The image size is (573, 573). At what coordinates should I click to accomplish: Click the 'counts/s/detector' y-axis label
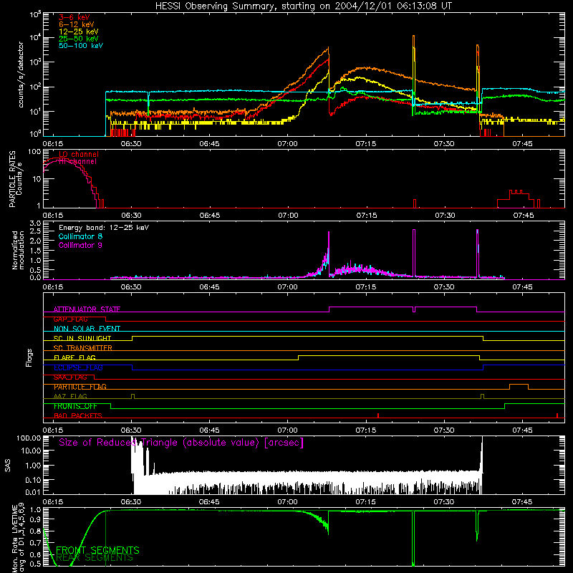21,74
